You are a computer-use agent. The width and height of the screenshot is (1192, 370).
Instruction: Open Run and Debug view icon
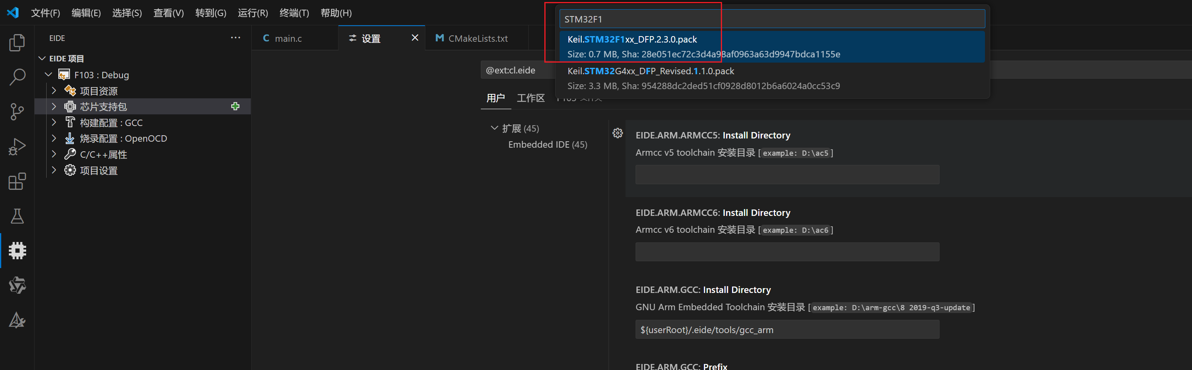(x=17, y=146)
